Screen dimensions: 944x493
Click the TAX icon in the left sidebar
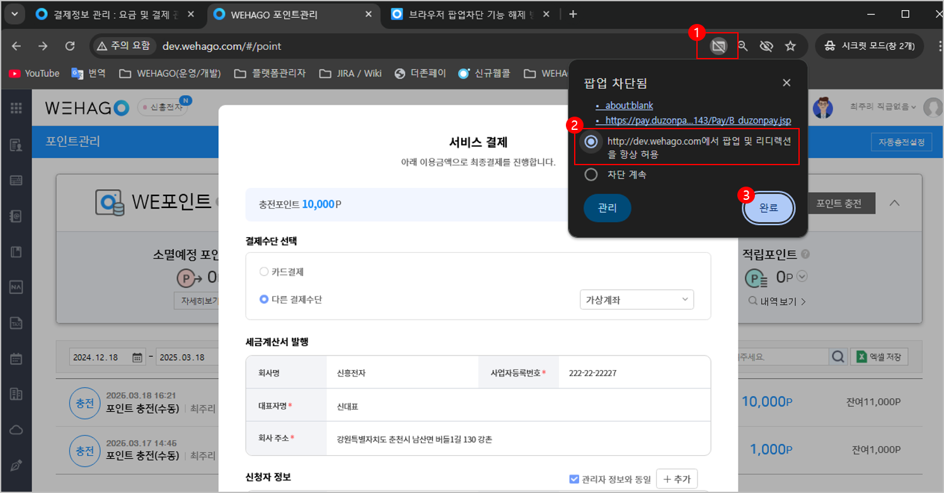[16, 323]
